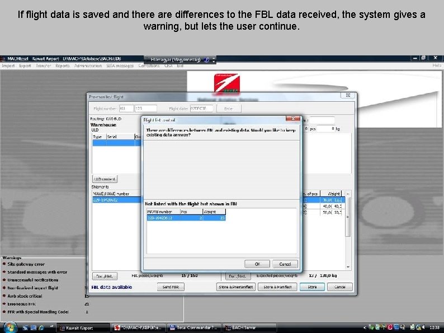The width and height of the screenshot is (444, 333).
Task: Click the Flight date input field
Action: pos(201,109)
